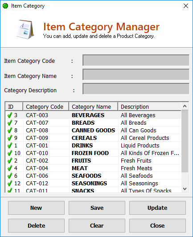Click the green checkmark icon for BREADS row
Screen dimensions: 193x237
tap(10, 123)
